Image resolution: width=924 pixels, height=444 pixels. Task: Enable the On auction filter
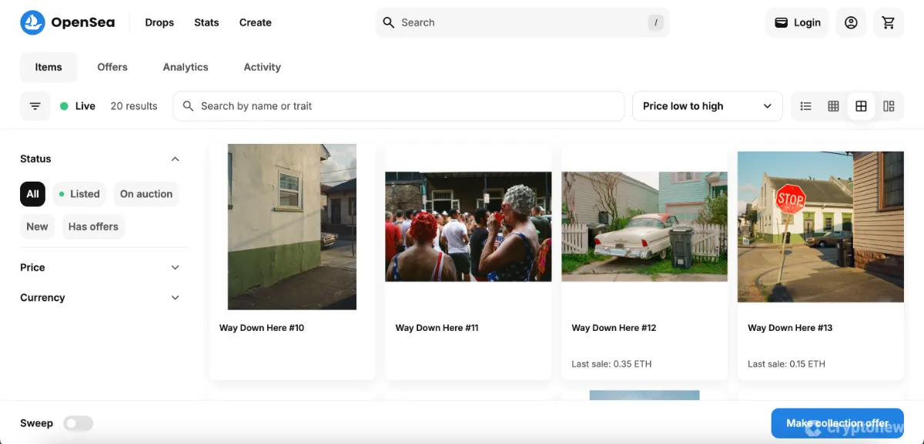tap(146, 194)
